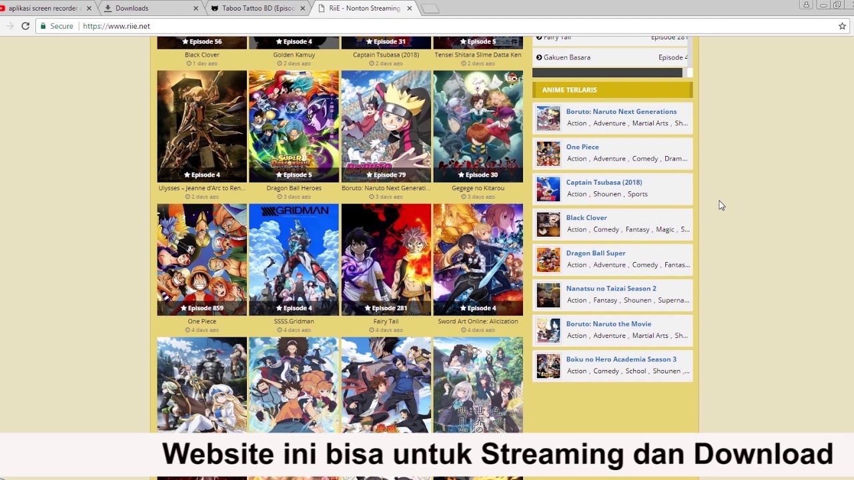Click the ANIME TERLARIS section header
The image size is (854, 480).
(x=612, y=90)
